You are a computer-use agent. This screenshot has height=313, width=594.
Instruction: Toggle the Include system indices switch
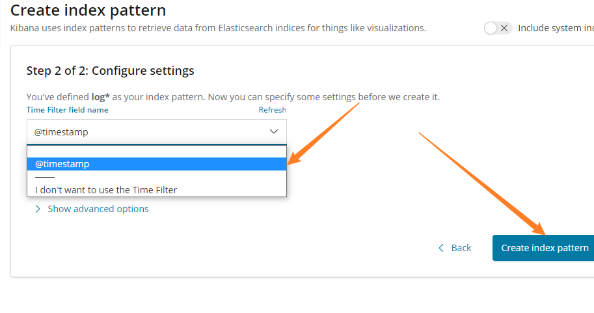point(498,28)
